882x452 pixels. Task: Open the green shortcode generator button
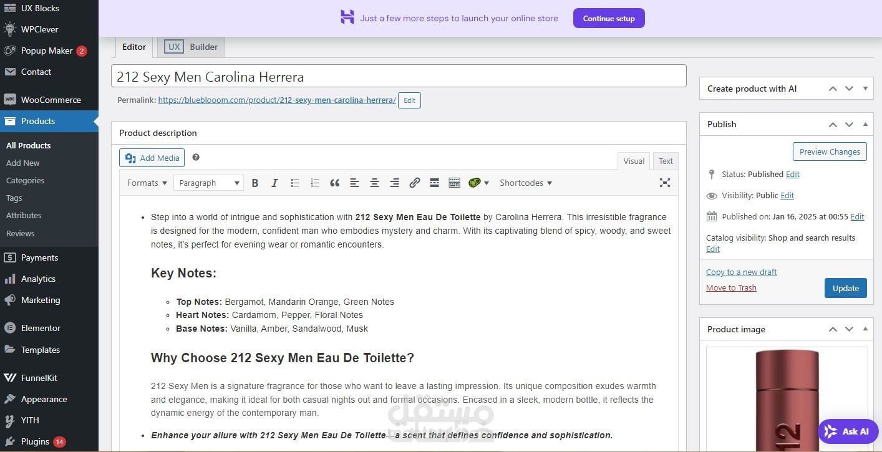click(474, 183)
